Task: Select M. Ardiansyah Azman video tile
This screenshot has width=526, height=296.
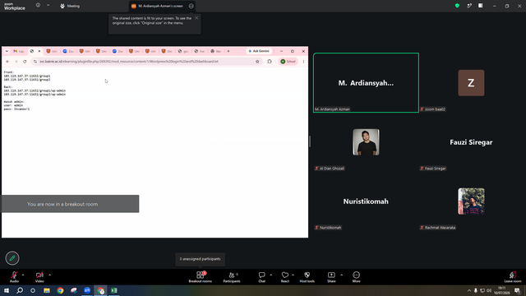Action: coord(366,82)
